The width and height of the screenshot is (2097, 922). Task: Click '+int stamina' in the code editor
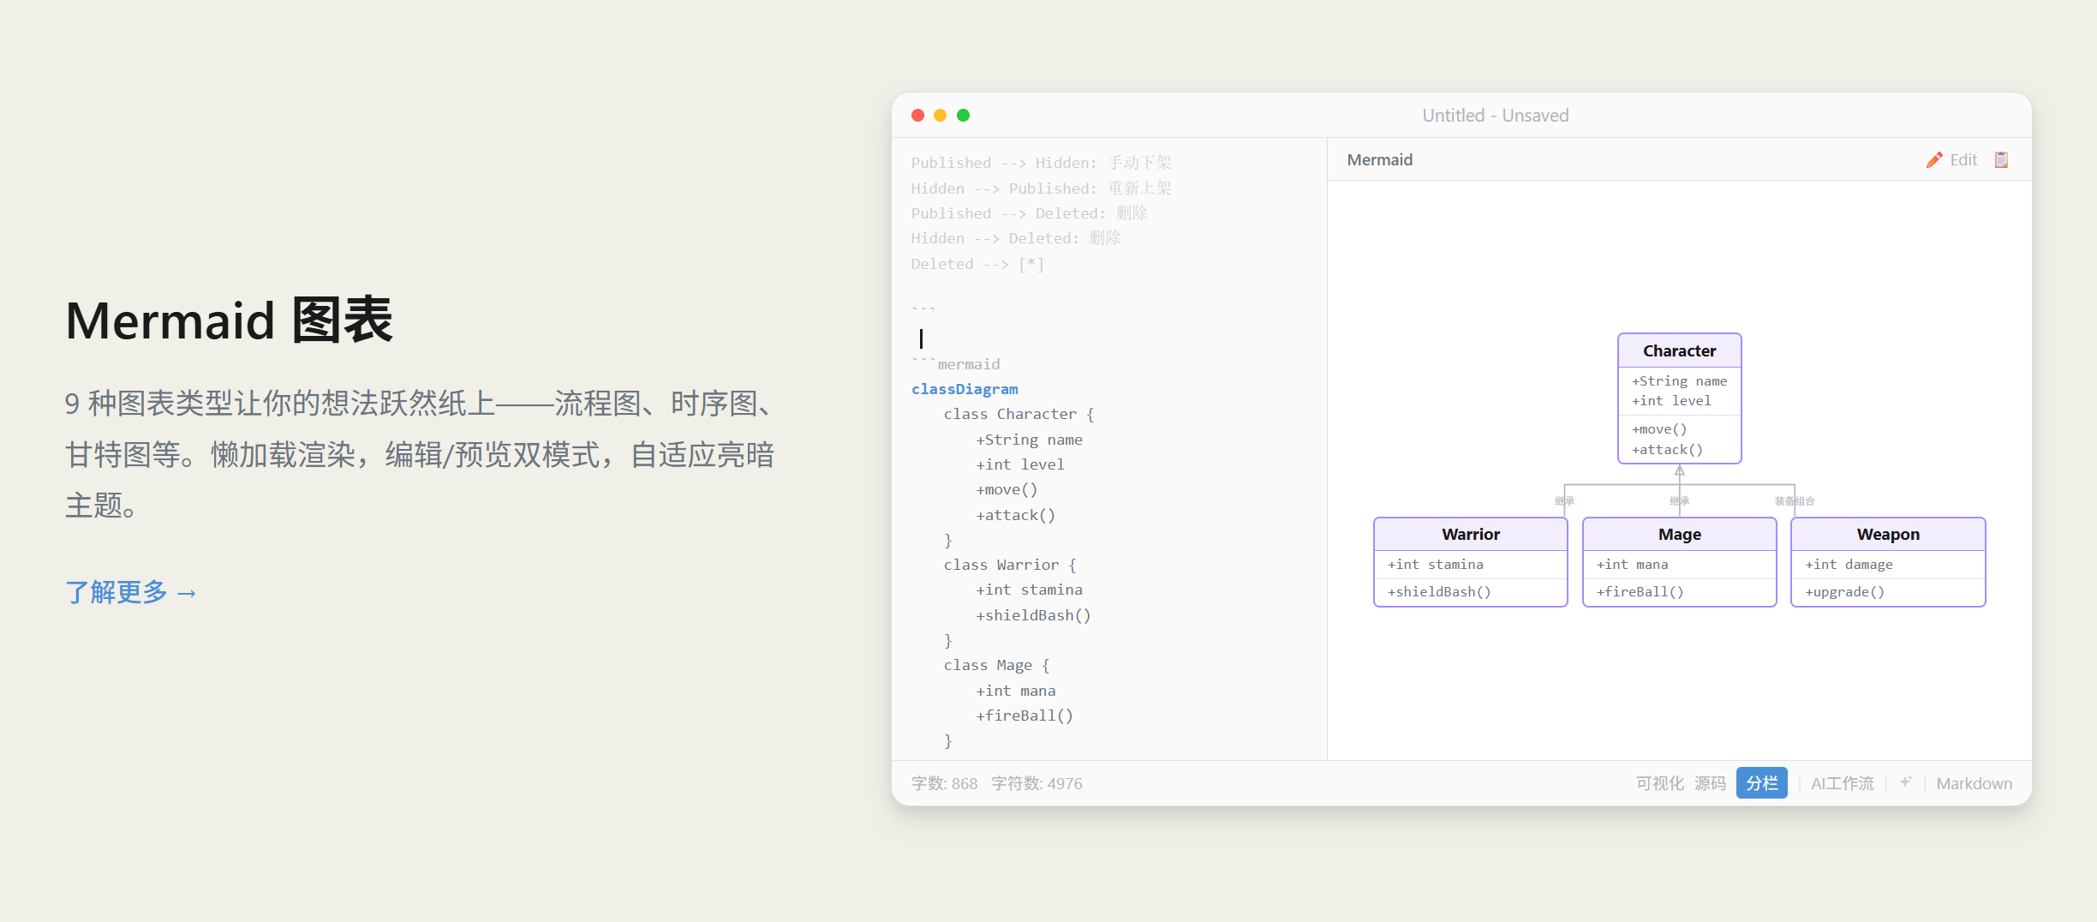point(1029,590)
